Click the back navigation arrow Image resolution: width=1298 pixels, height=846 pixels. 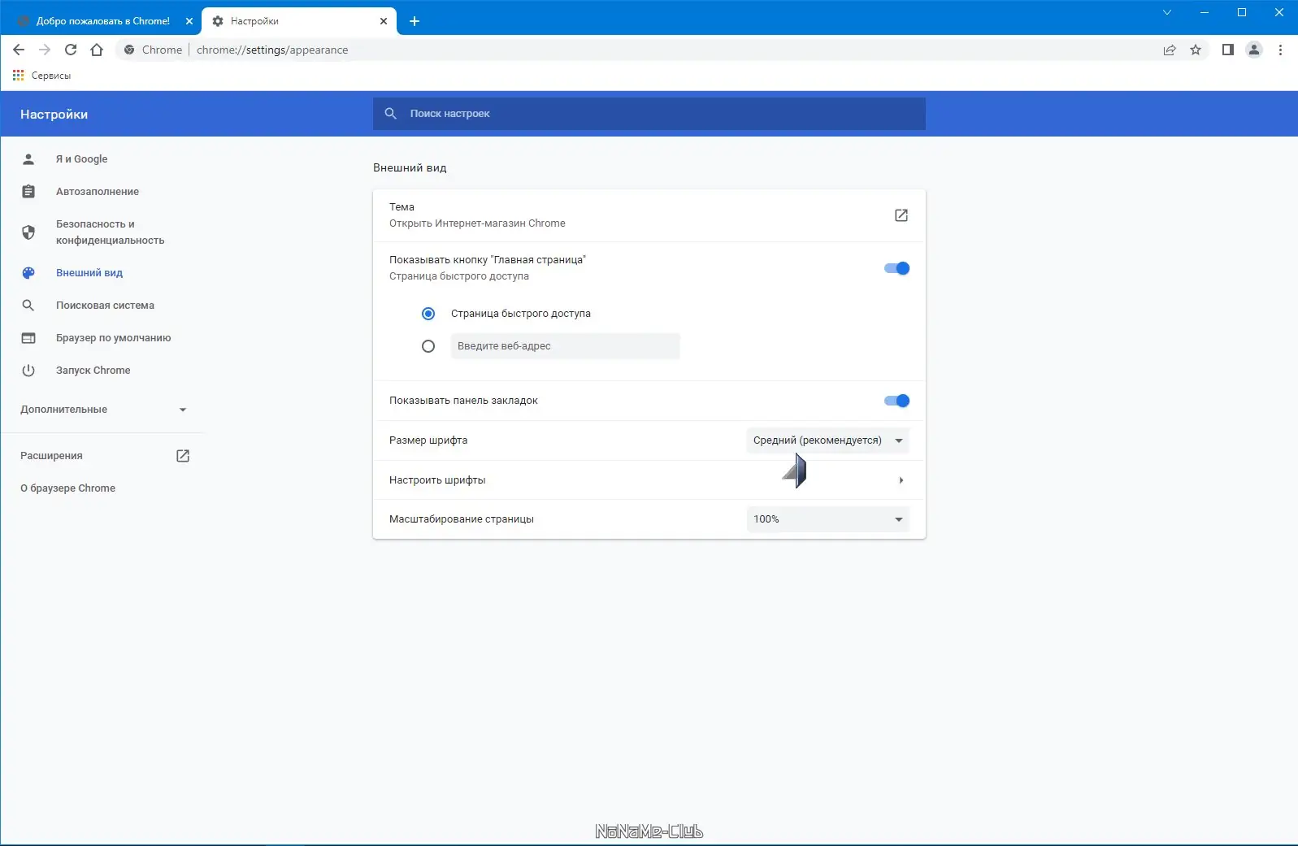[x=19, y=50]
